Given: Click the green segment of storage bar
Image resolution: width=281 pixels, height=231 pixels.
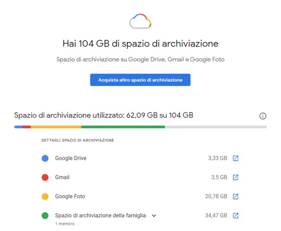Looking at the screenshot, I should coord(123,127).
